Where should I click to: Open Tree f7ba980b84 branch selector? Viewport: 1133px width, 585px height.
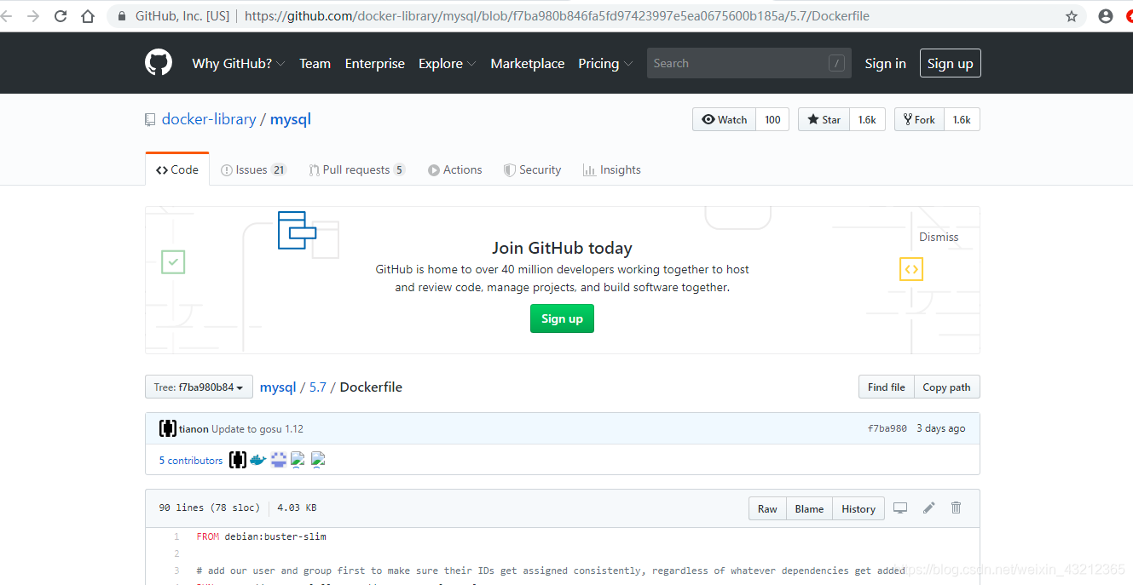199,387
